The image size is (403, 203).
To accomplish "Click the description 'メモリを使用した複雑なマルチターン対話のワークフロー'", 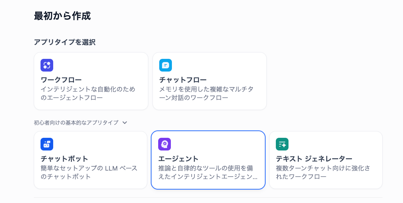I will 206,93.
